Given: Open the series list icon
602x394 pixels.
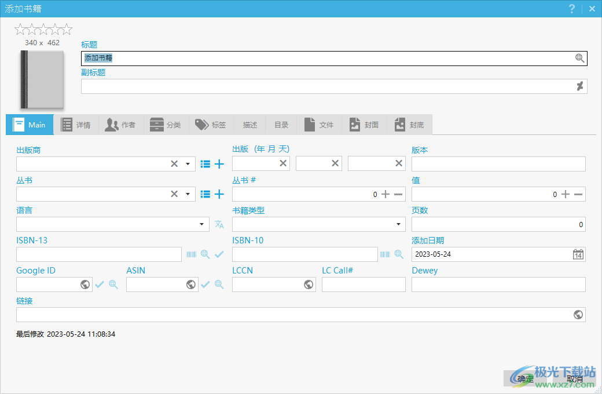Looking at the screenshot, I should pyautogui.click(x=205, y=194).
